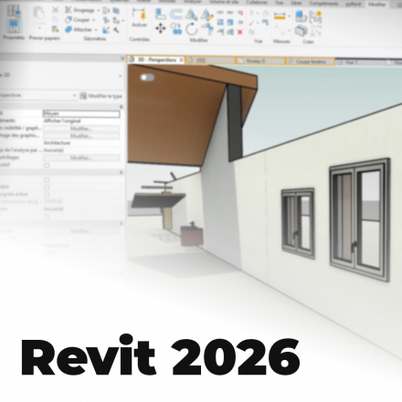Open the Propriétés panel button in the ribbon
Viewport: 402px width, 402px height.
tap(14, 26)
